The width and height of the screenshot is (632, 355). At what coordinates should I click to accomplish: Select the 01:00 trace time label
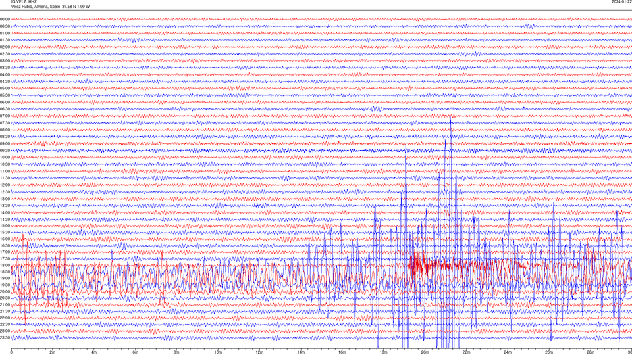coord(5,33)
